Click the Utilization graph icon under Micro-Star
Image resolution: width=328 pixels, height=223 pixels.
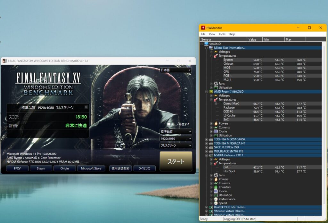tap(216, 87)
